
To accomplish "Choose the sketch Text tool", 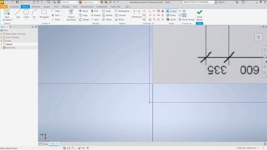I will click(55, 15).
